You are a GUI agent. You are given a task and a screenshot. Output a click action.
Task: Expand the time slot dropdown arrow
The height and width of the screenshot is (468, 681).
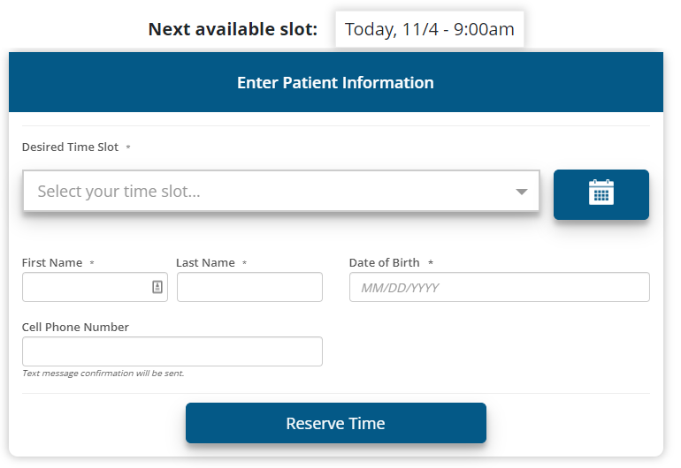(522, 192)
